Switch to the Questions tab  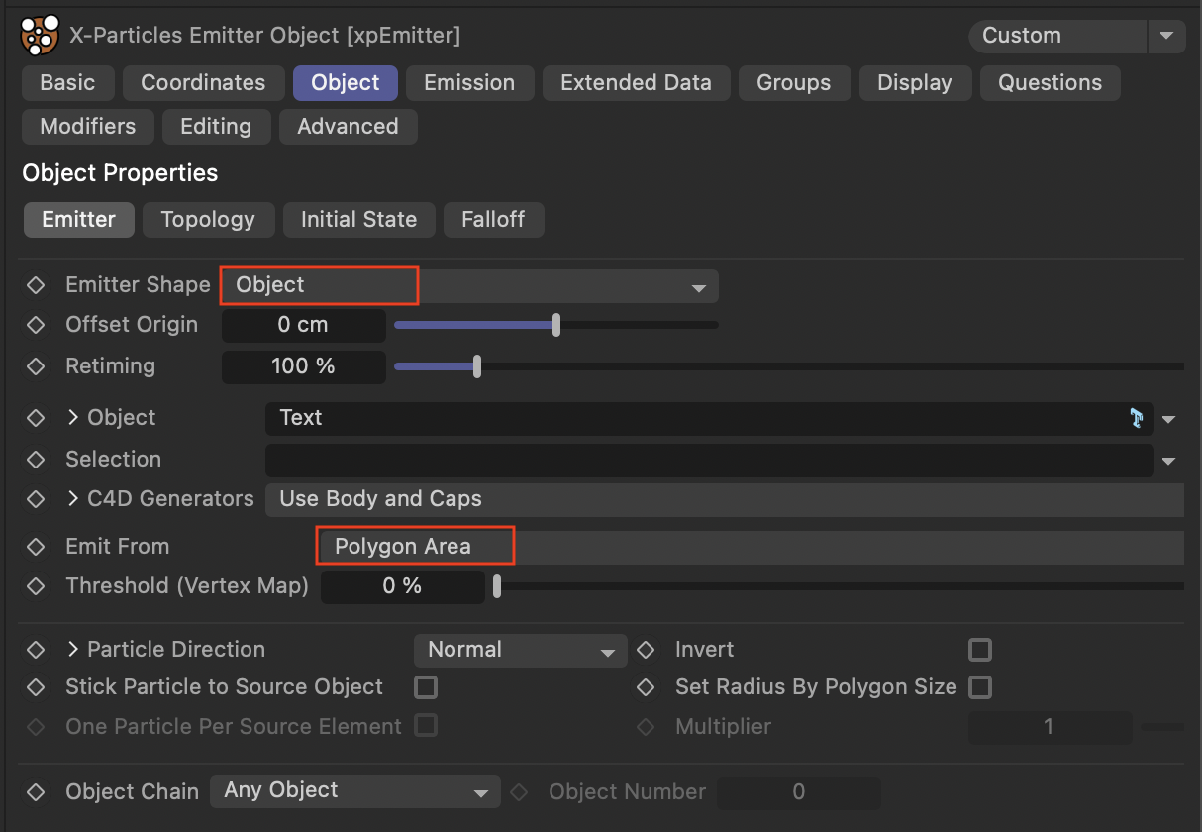(x=1050, y=83)
